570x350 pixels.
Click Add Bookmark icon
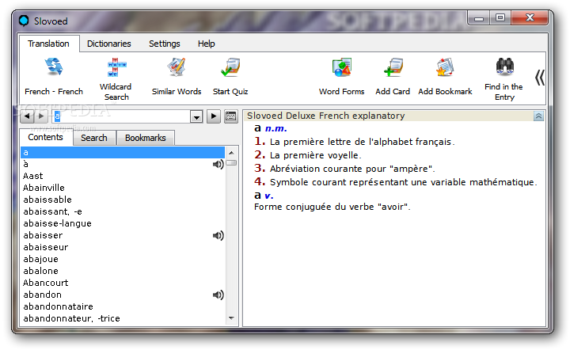445,67
